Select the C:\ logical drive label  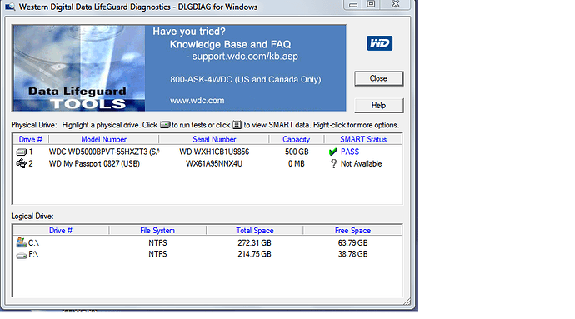point(33,242)
